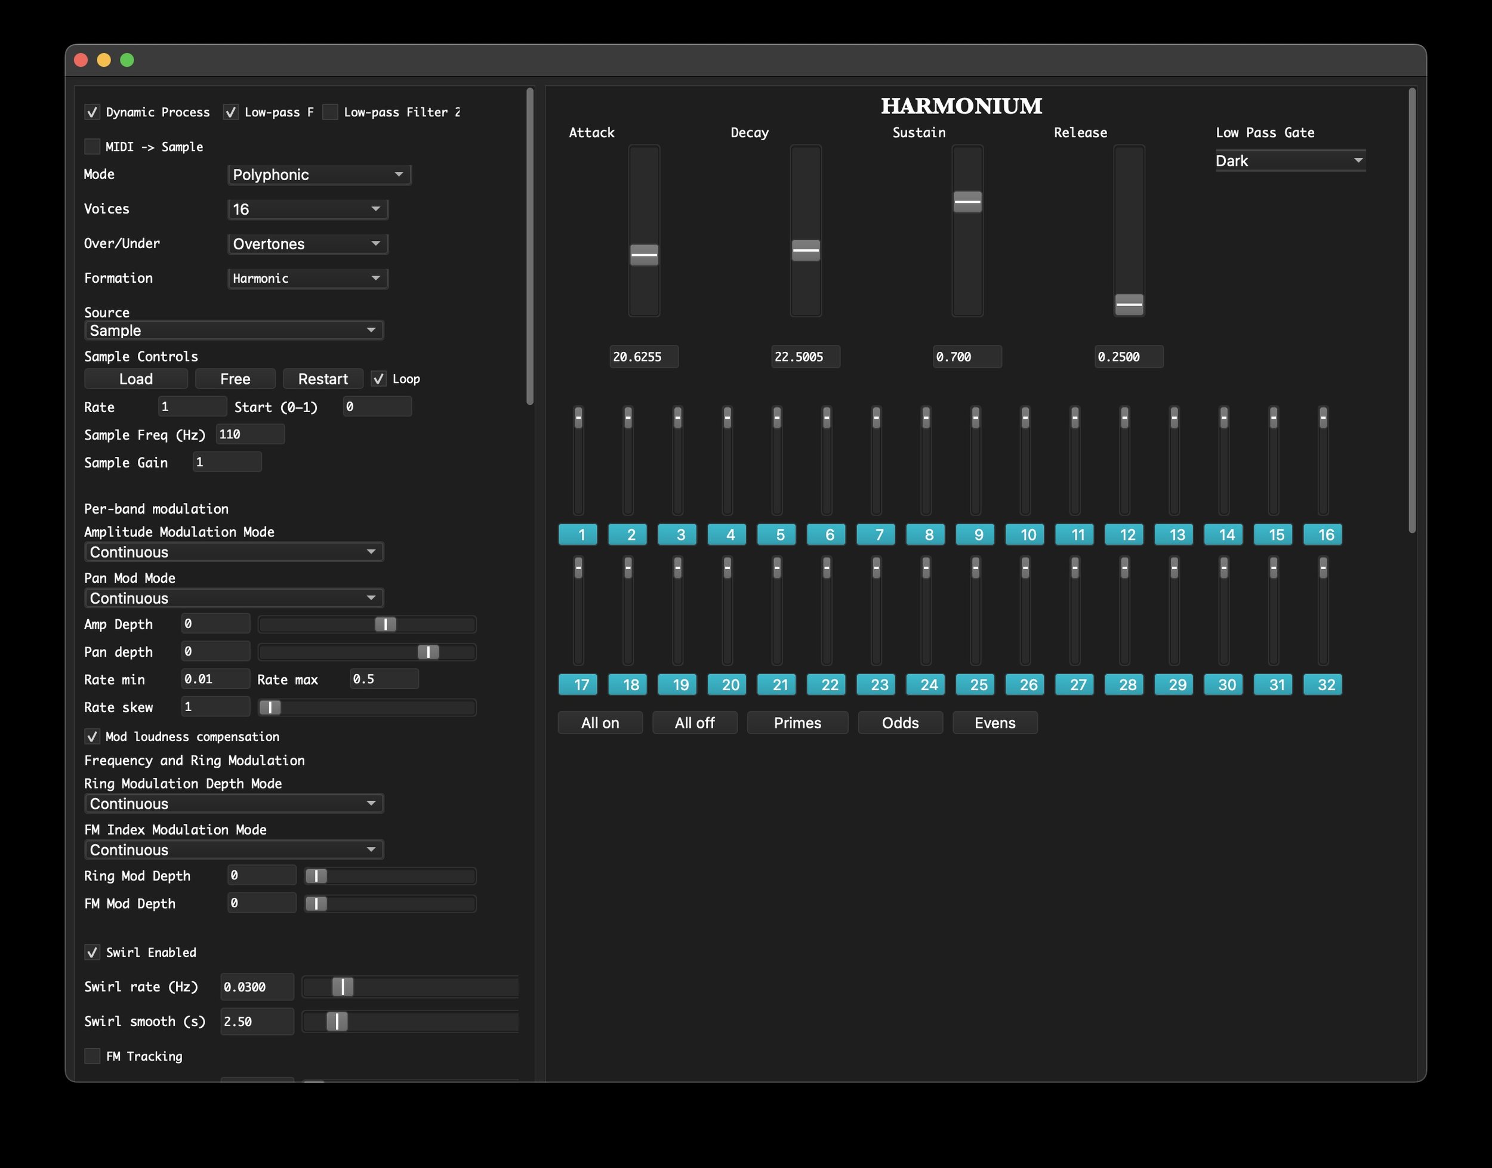Click the Sustain slider handle
This screenshot has height=1168, width=1492.
(967, 202)
